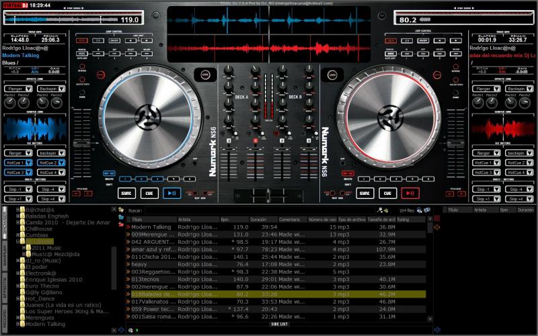Click the right deck loop 2X button
The width and height of the screenshot is (538, 336).
point(406,40)
